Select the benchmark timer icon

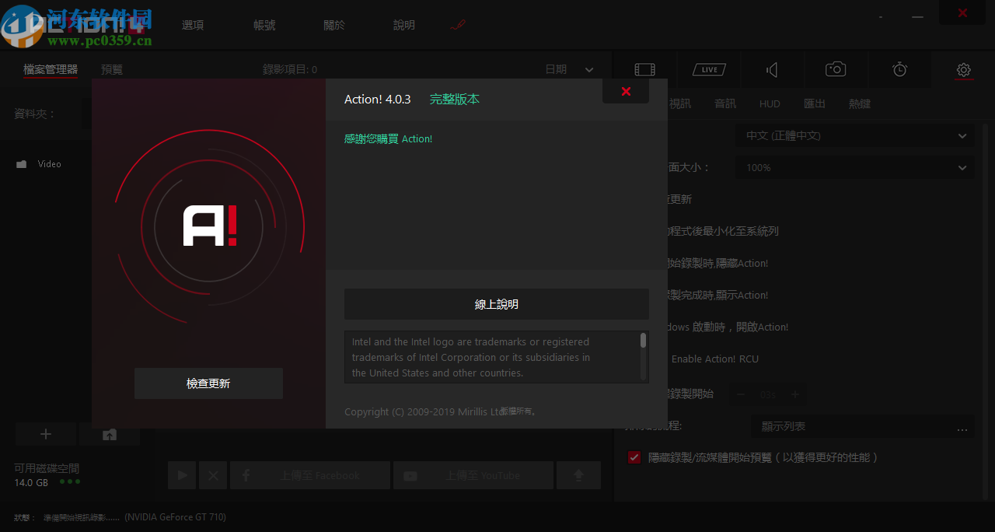pyautogui.click(x=899, y=69)
